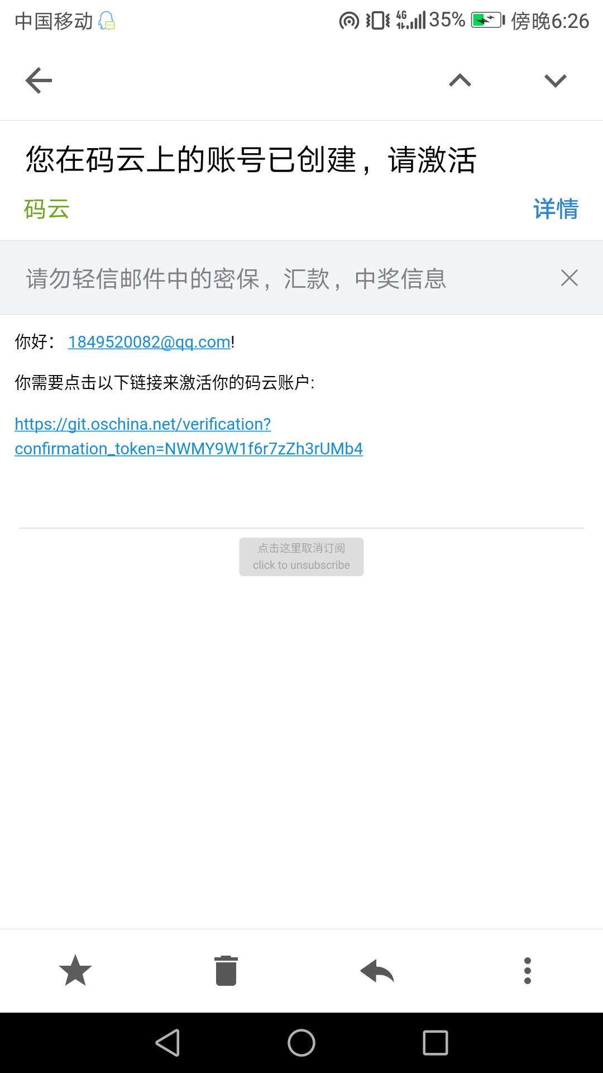This screenshot has width=603, height=1073.
Task: Tap Android home navigation button
Action: pyautogui.click(x=301, y=1043)
